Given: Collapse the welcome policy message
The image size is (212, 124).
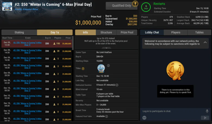Looking at the screenshot, I should pos(205,42).
